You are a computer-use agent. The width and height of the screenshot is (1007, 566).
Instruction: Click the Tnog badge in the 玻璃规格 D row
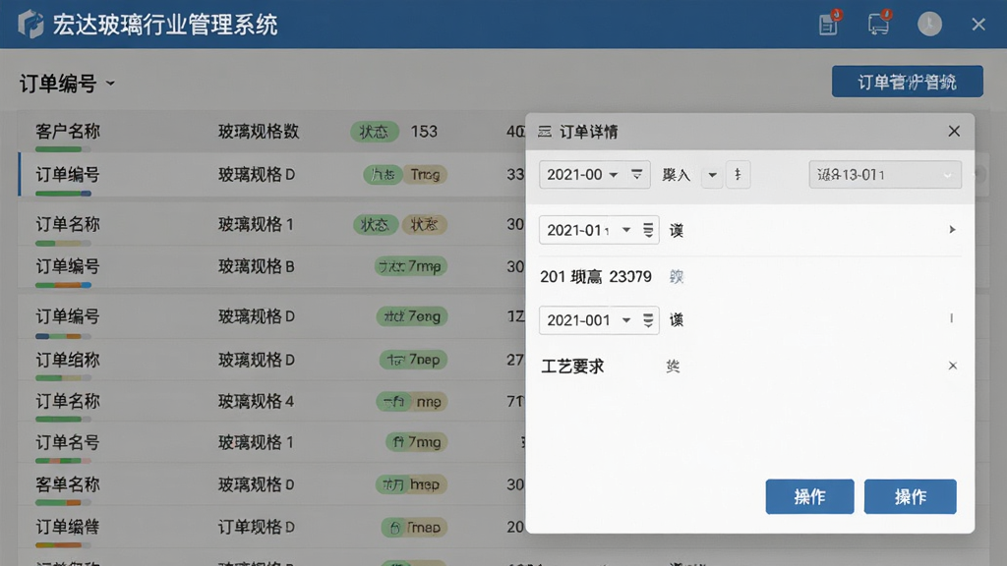(x=425, y=175)
